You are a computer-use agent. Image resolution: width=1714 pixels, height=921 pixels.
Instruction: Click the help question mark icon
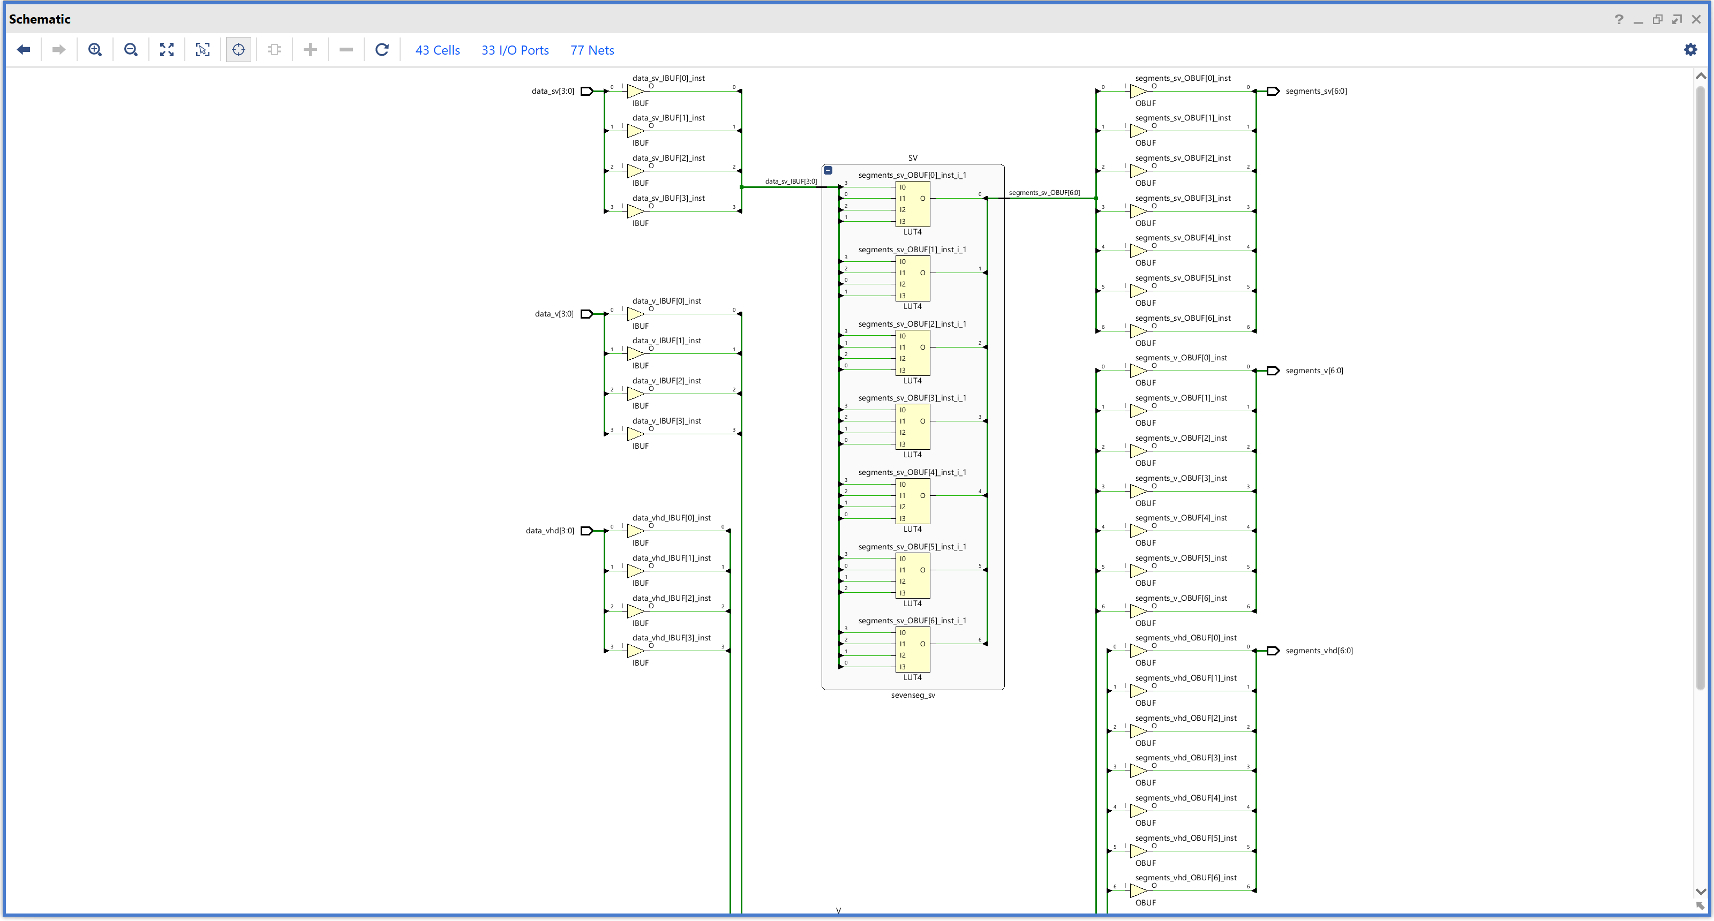coord(1619,19)
